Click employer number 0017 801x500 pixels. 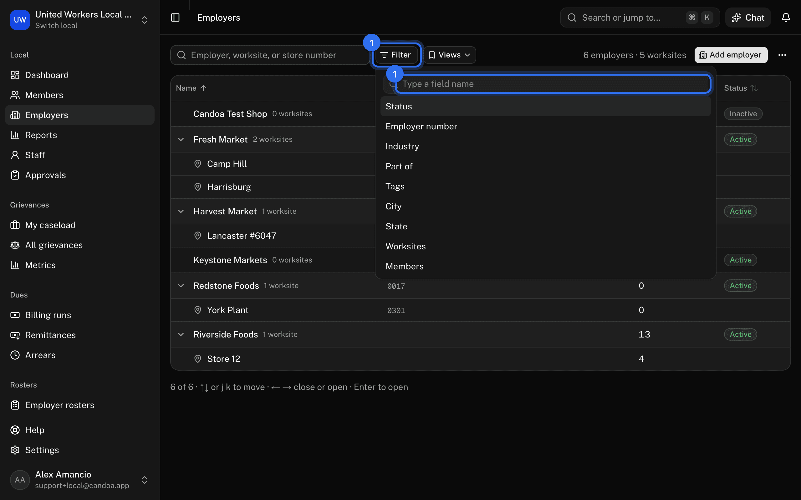[396, 286]
